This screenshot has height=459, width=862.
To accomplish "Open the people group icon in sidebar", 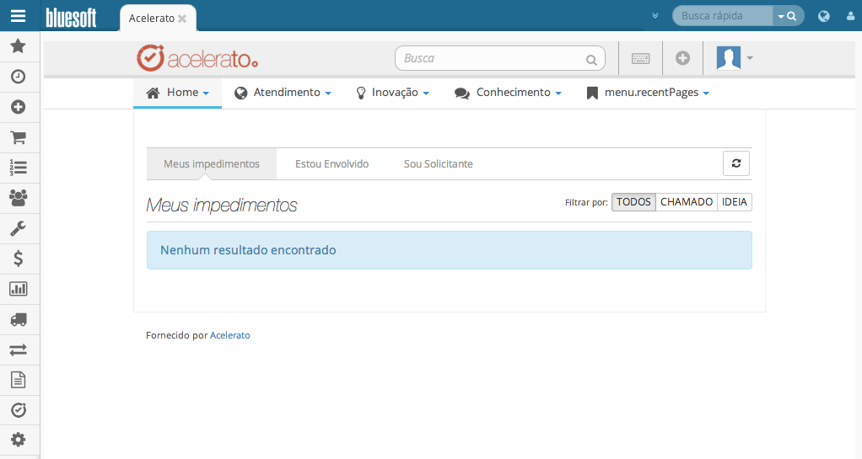I will 19,198.
